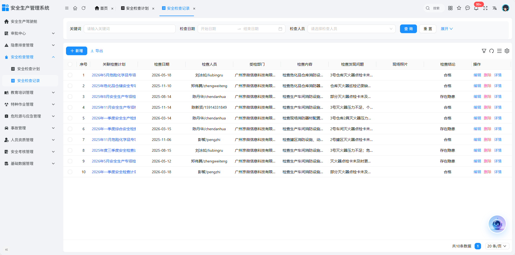Open the grid apps icon
The height and width of the screenshot is (255, 515).
tap(450, 8)
